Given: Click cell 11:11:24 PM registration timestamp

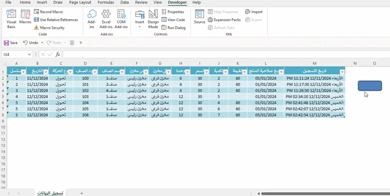Looking at the screenshot, I should coord(314,78).
